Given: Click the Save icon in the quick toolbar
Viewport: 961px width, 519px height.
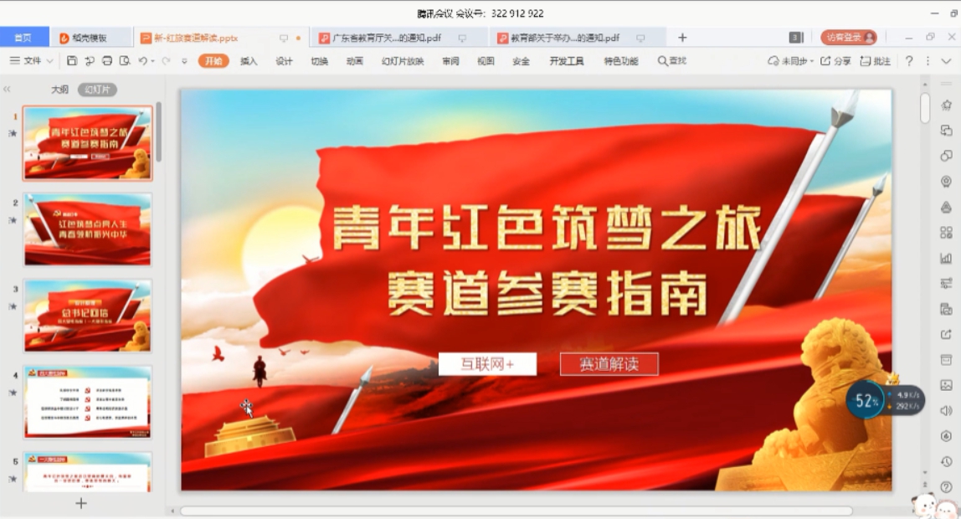Looking at the screenshot, I should pos(72,60).
